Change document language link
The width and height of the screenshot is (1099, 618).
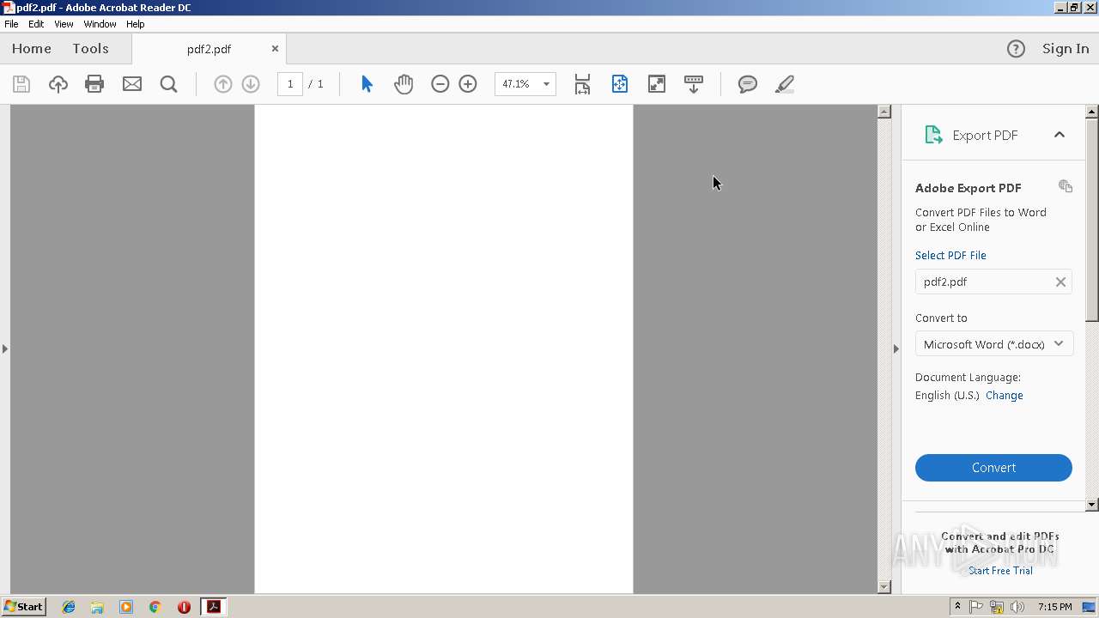pyautogui.click(x=1005, y=396)
